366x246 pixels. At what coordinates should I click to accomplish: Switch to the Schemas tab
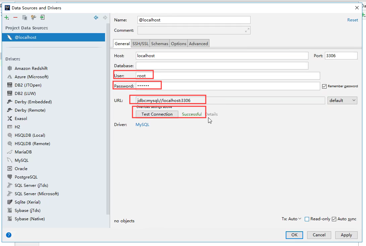pyautogui.click(x=160, y=43)
